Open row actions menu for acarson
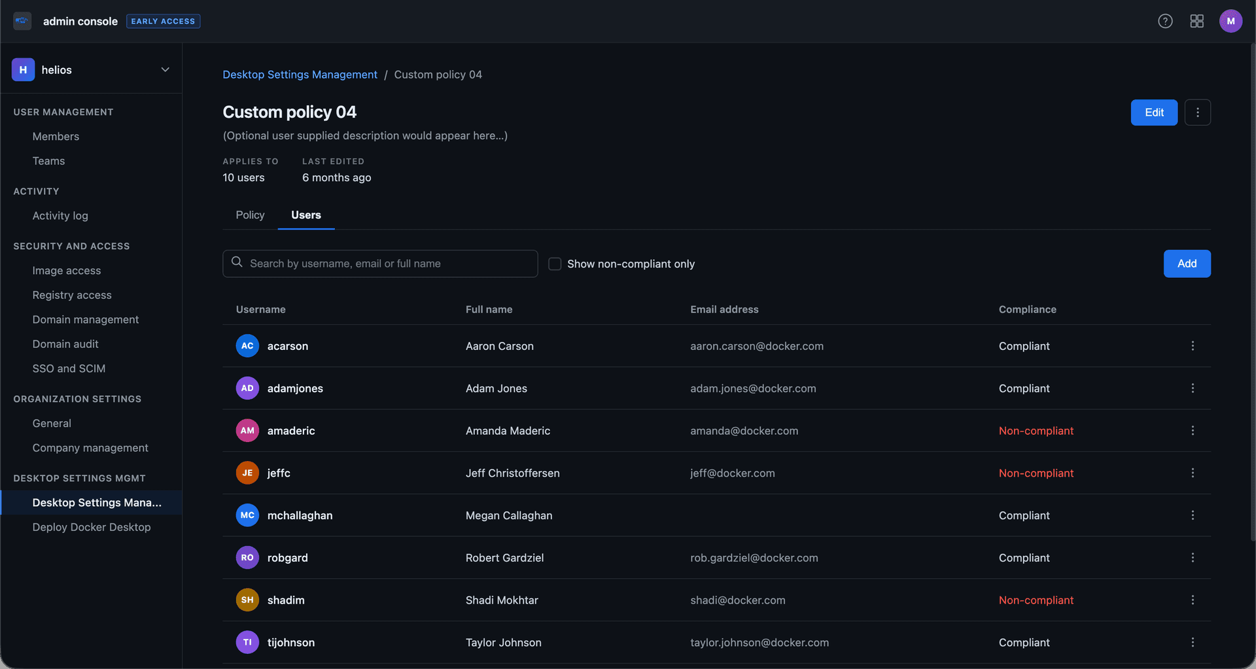The image size is (1256, 669). pos(1193,346)
